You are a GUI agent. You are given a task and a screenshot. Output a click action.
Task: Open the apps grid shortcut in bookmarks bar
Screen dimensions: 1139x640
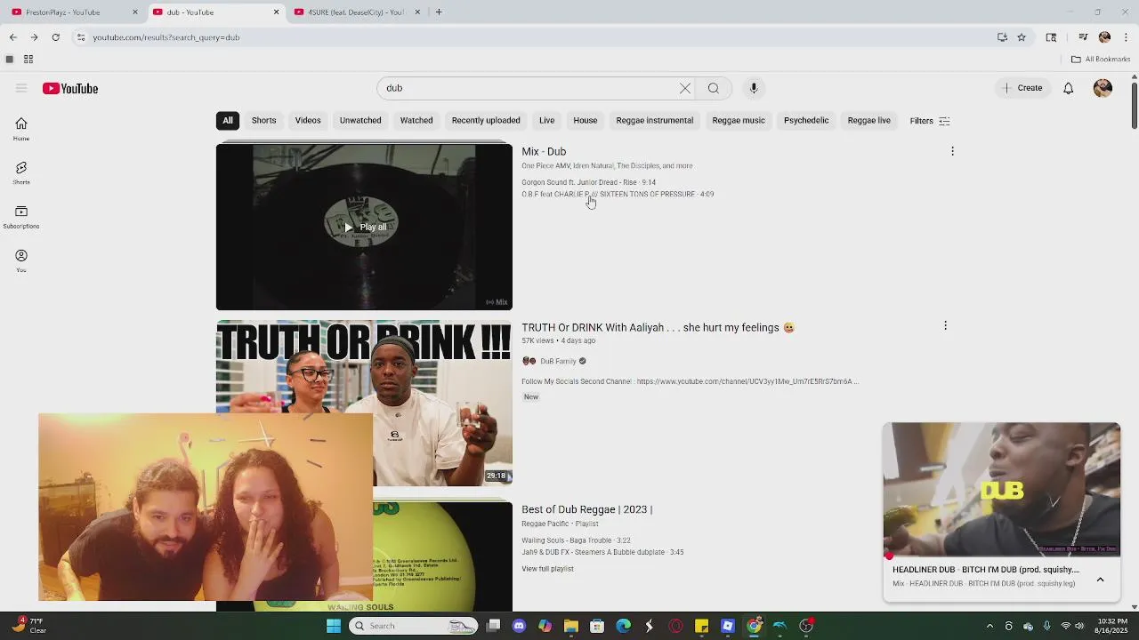(28, 60)
